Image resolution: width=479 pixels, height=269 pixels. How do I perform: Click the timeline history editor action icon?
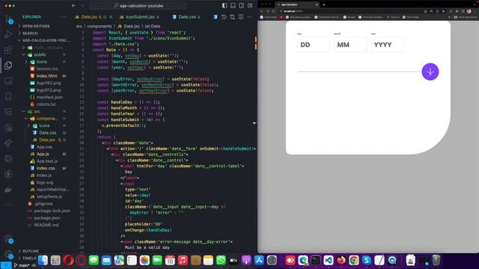(x=224, y=17)
